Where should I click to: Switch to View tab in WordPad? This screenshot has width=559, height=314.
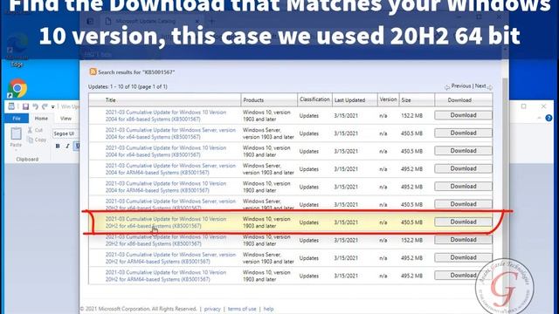[66, 119]
